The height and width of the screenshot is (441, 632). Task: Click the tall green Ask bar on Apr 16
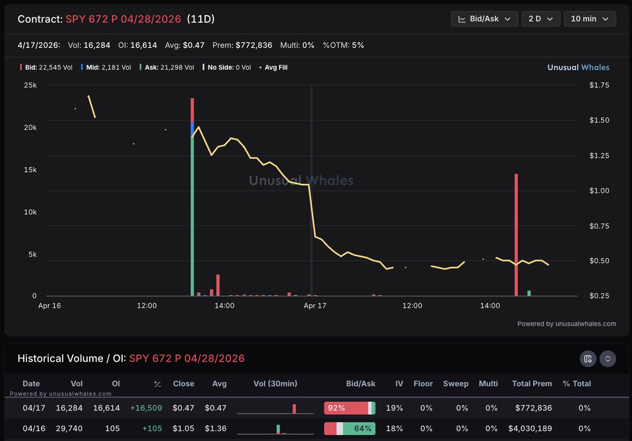point(193,216)
